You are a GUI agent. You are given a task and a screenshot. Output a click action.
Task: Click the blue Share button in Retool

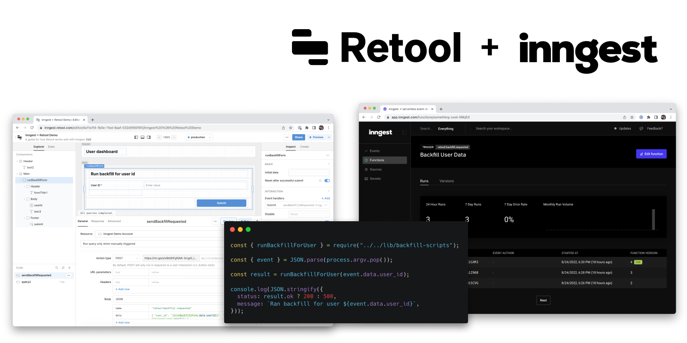click(x=298, y=137)
